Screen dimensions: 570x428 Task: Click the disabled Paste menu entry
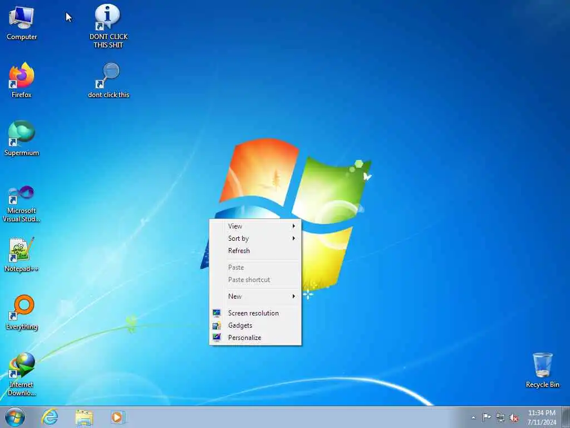255,267
